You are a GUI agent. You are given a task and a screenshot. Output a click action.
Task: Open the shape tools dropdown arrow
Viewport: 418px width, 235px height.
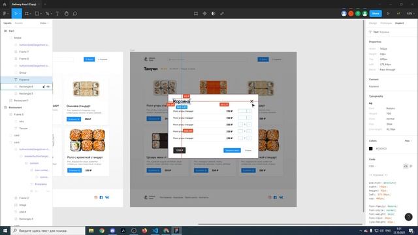(x=40, y=14)
